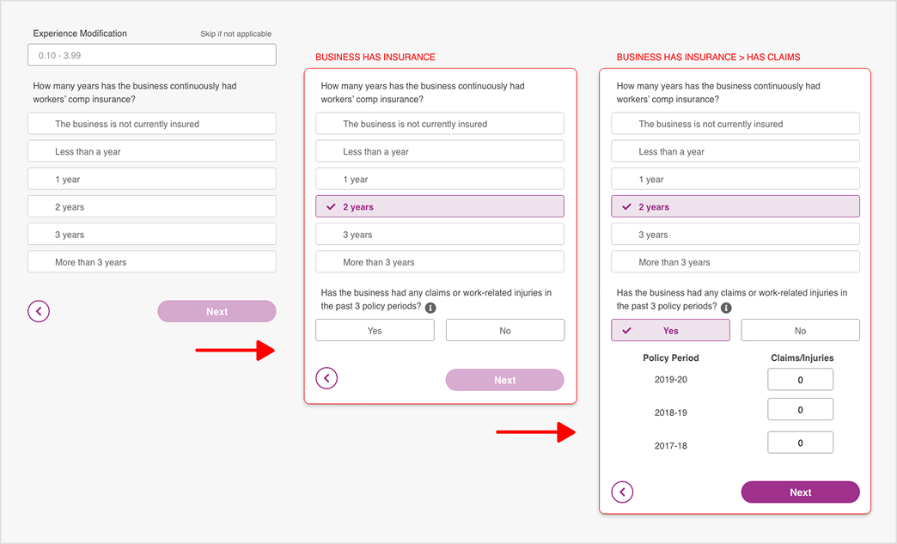Screen dimensions: 897x544
Task: Click Yes for claims in Business Has Insurance panel
Action: tap(375, 330)
